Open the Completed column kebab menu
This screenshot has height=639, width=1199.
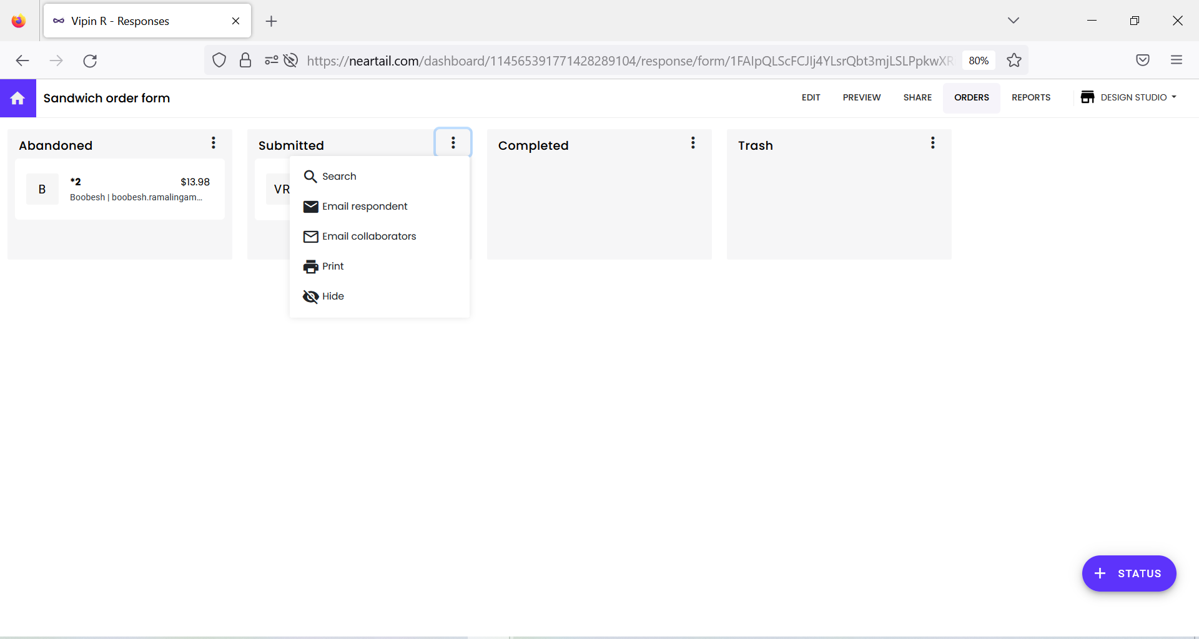[693, 142]
